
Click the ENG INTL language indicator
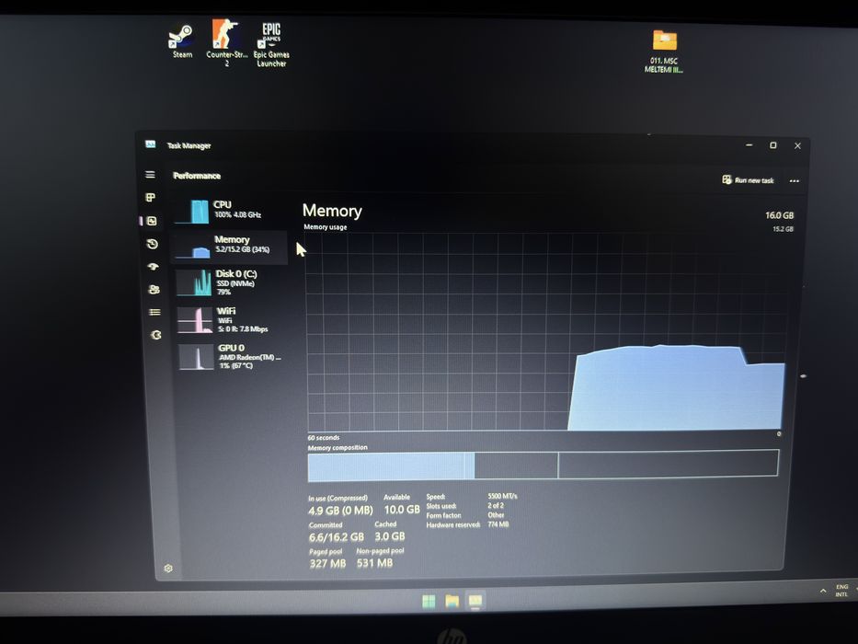point(841,591)
